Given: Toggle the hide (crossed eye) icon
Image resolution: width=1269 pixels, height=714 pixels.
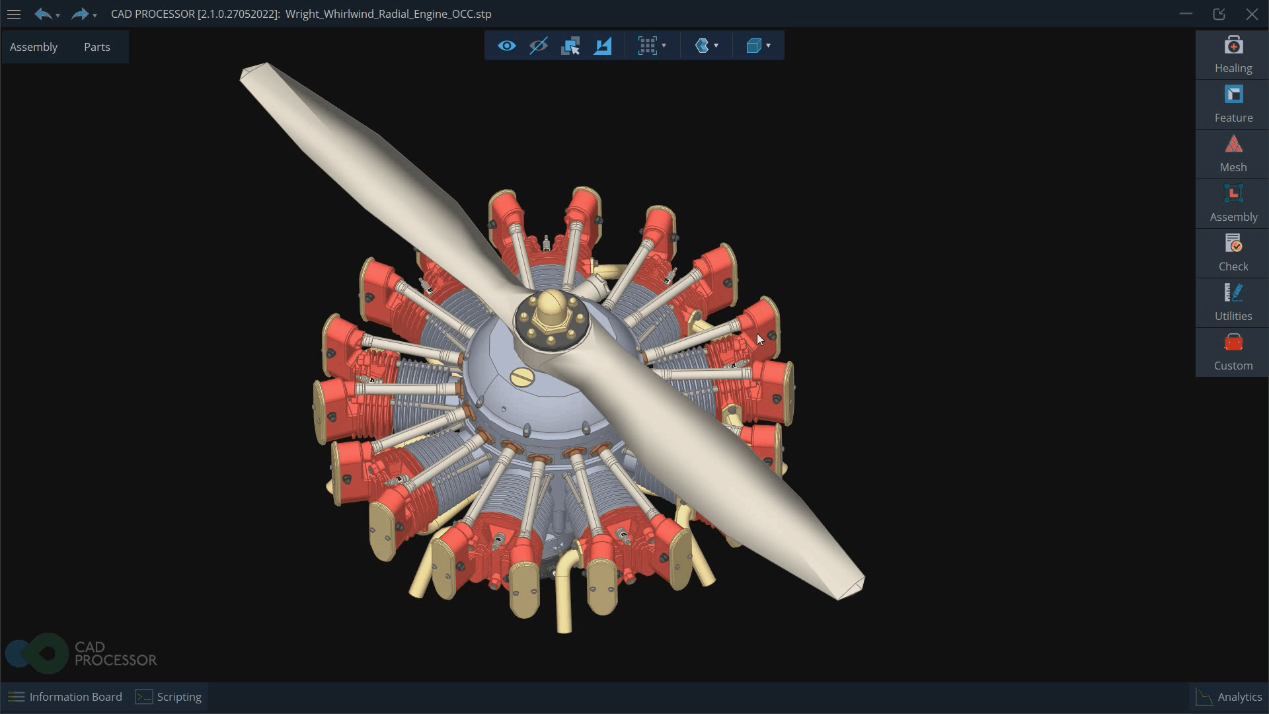Looking at the screenshot, I should click(x=539, y=46).
